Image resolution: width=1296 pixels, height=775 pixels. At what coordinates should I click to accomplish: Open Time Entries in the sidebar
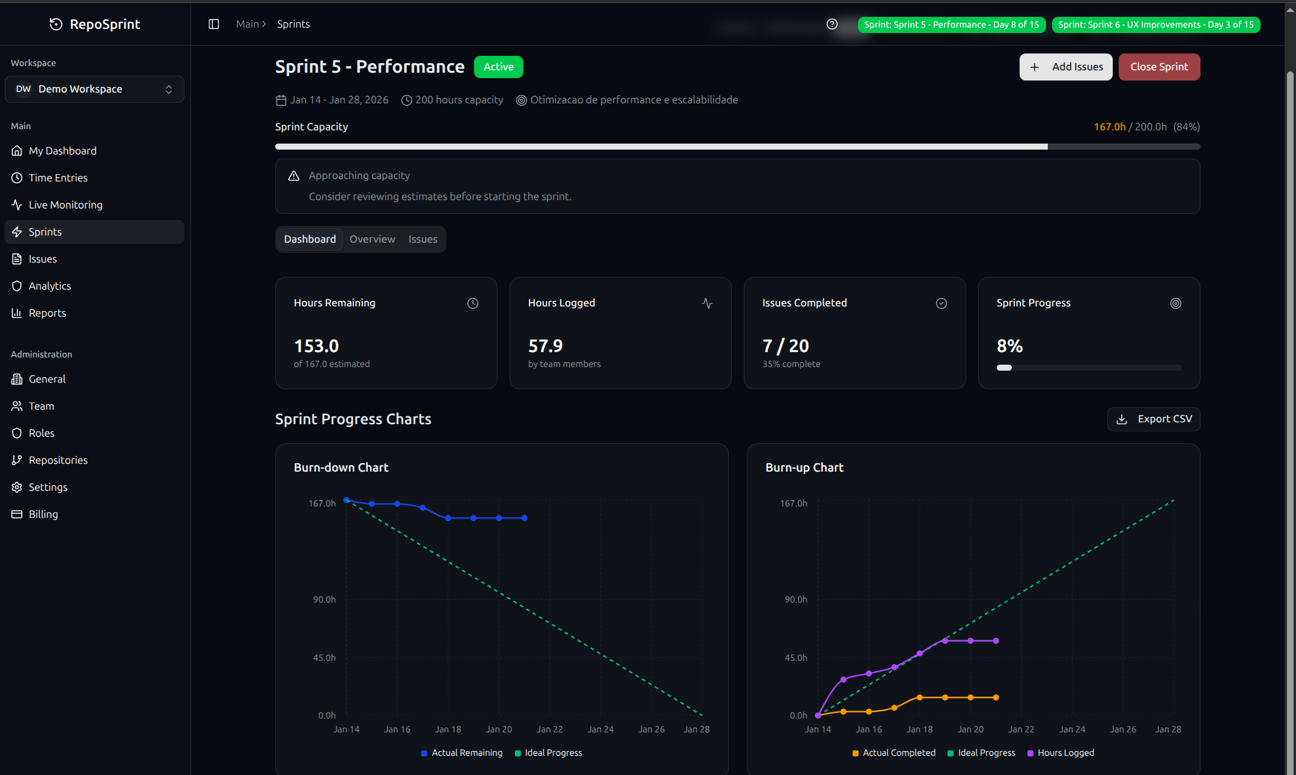pyautogui.click(x=58, y=178)
